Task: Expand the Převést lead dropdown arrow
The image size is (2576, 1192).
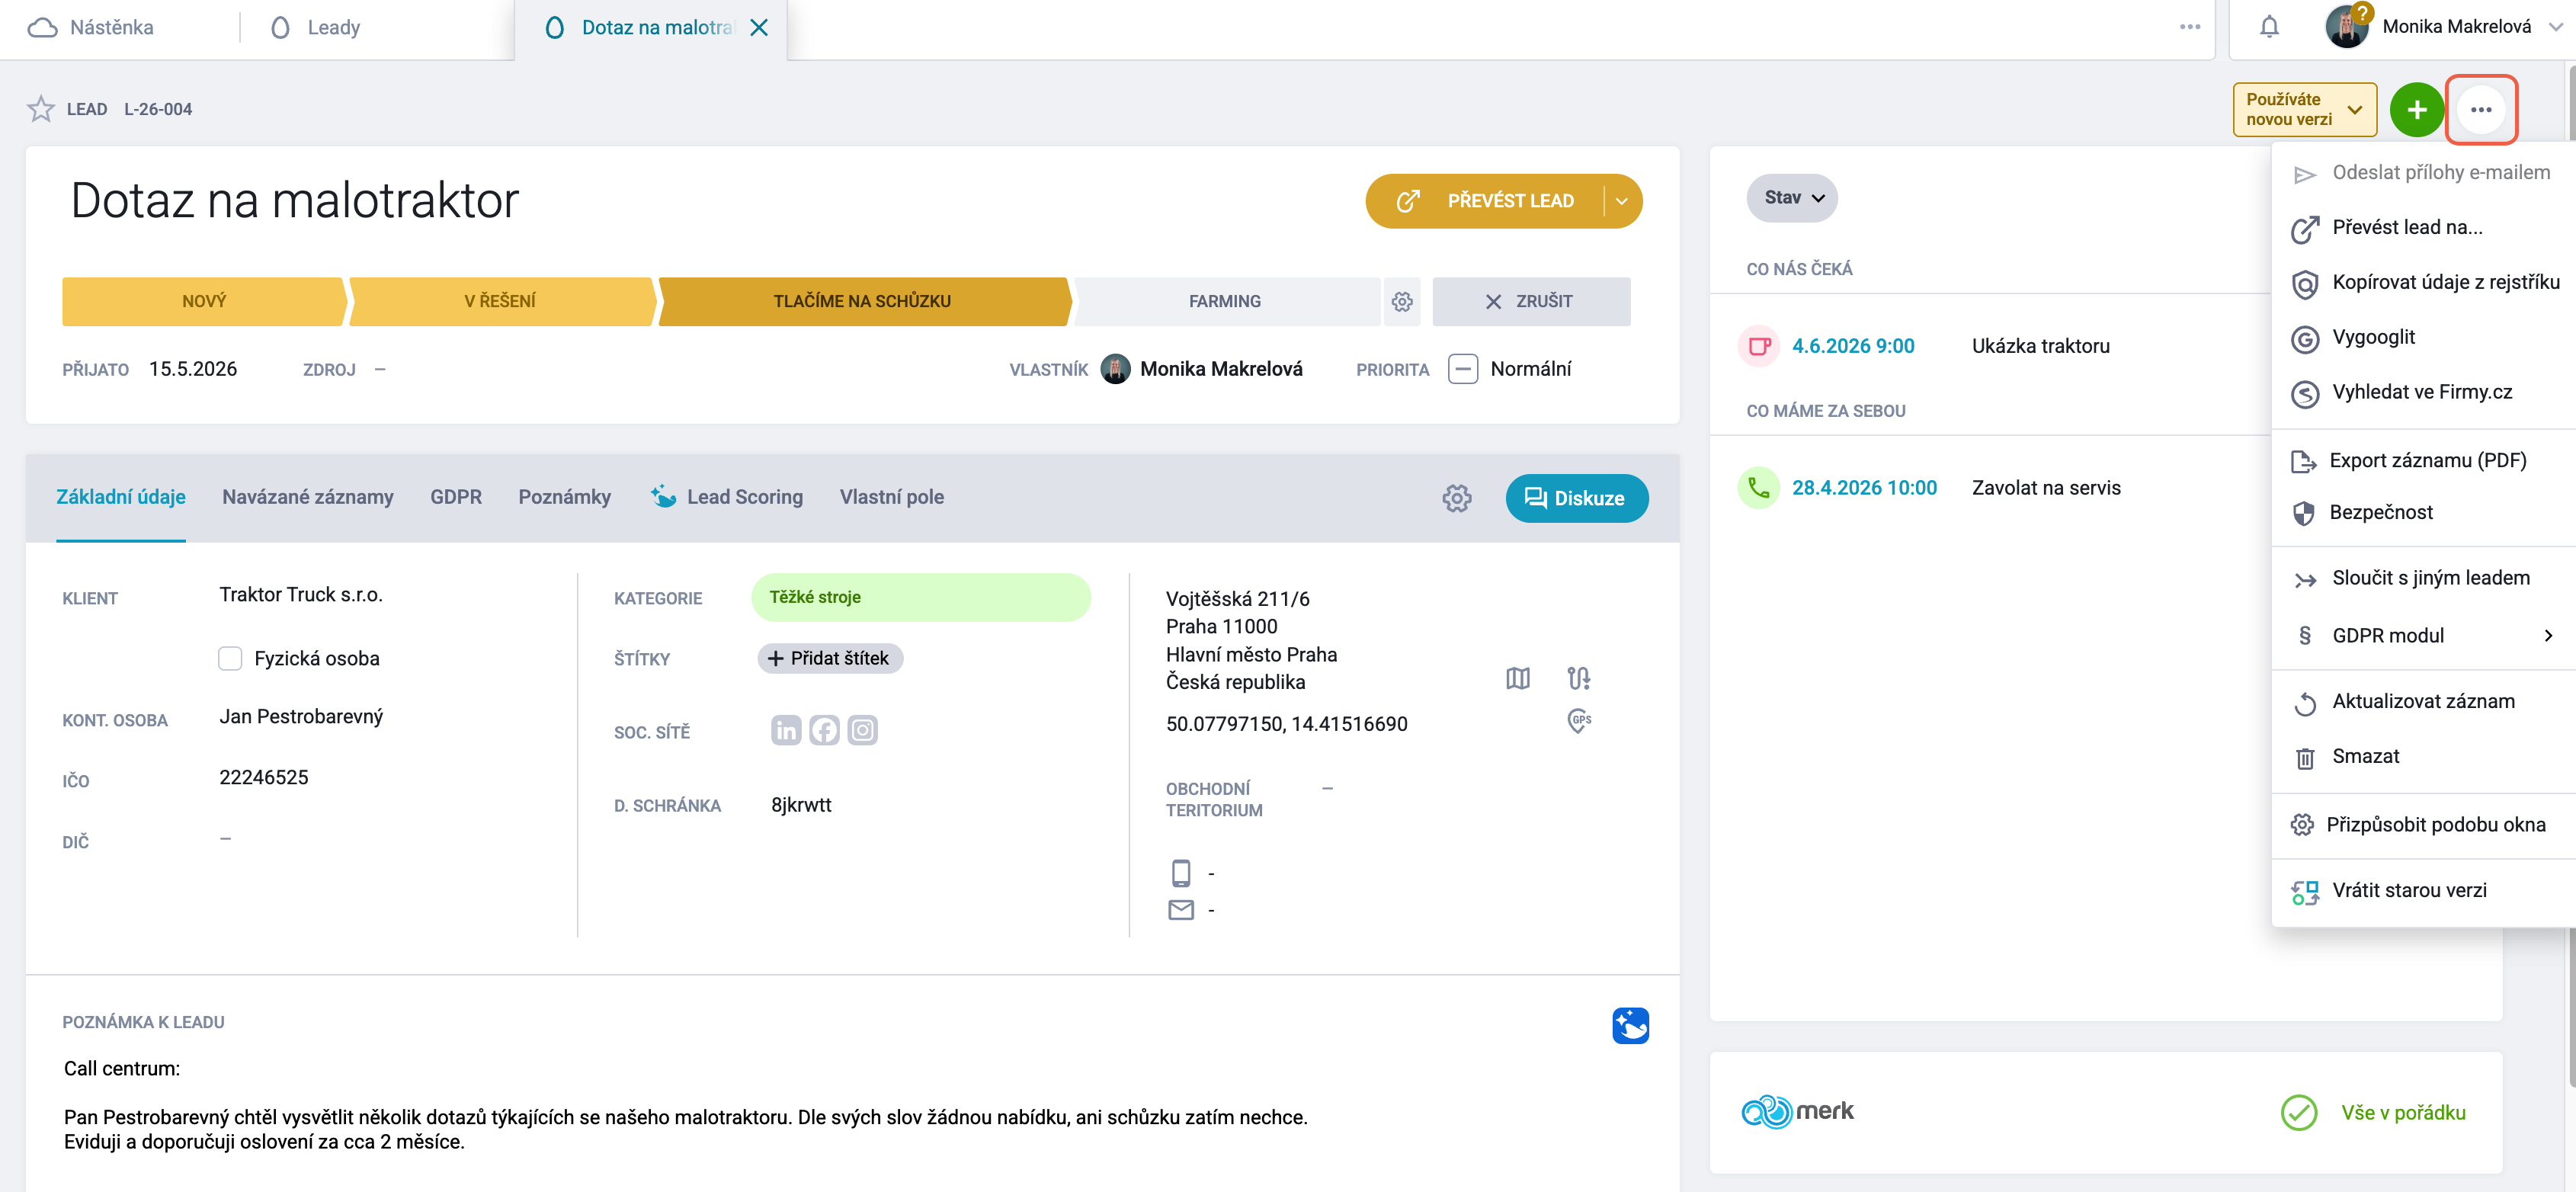Action: pyautogui.click(x=1621, y=201)
